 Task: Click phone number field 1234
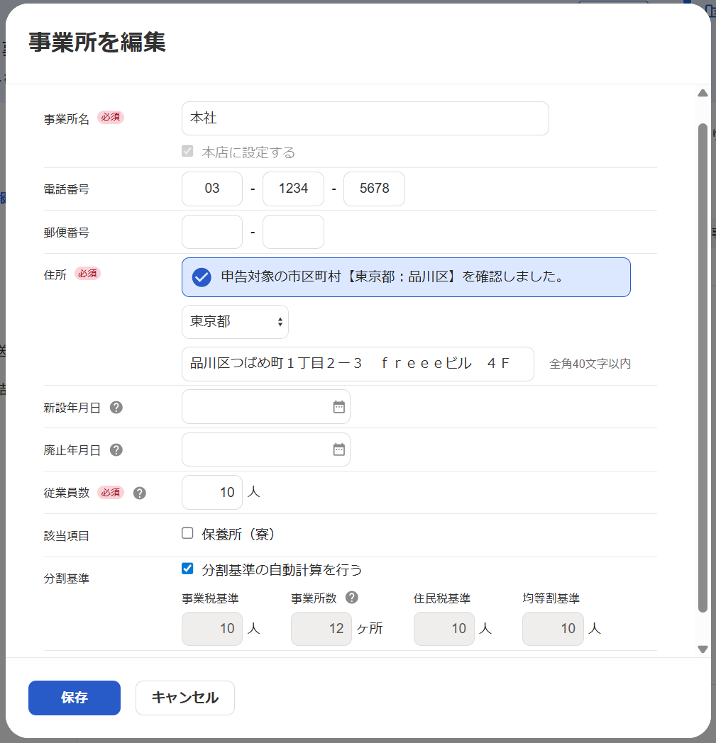point(294,189)
